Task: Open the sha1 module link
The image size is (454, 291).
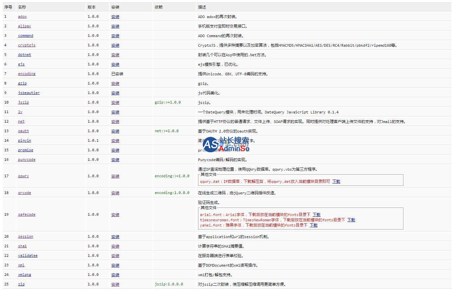Action: pyautogui.click(x=22, y=246)
